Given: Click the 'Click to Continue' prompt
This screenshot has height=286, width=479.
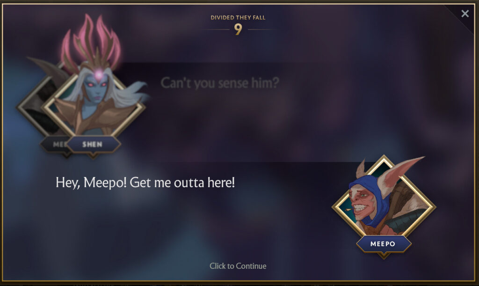Looking at the screenshot, I should pyautogui.click(x=238, y=266).
